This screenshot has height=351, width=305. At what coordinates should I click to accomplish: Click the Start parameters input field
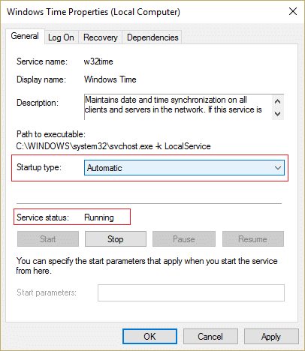pos(191,292)
